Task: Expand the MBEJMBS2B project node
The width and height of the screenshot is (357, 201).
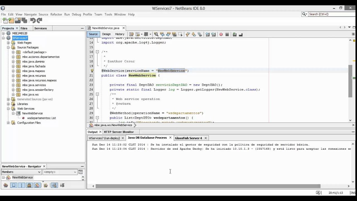Action: tap(3, 33)
